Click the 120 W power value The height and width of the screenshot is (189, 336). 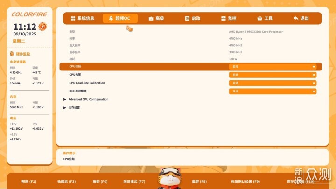[233, 59]
